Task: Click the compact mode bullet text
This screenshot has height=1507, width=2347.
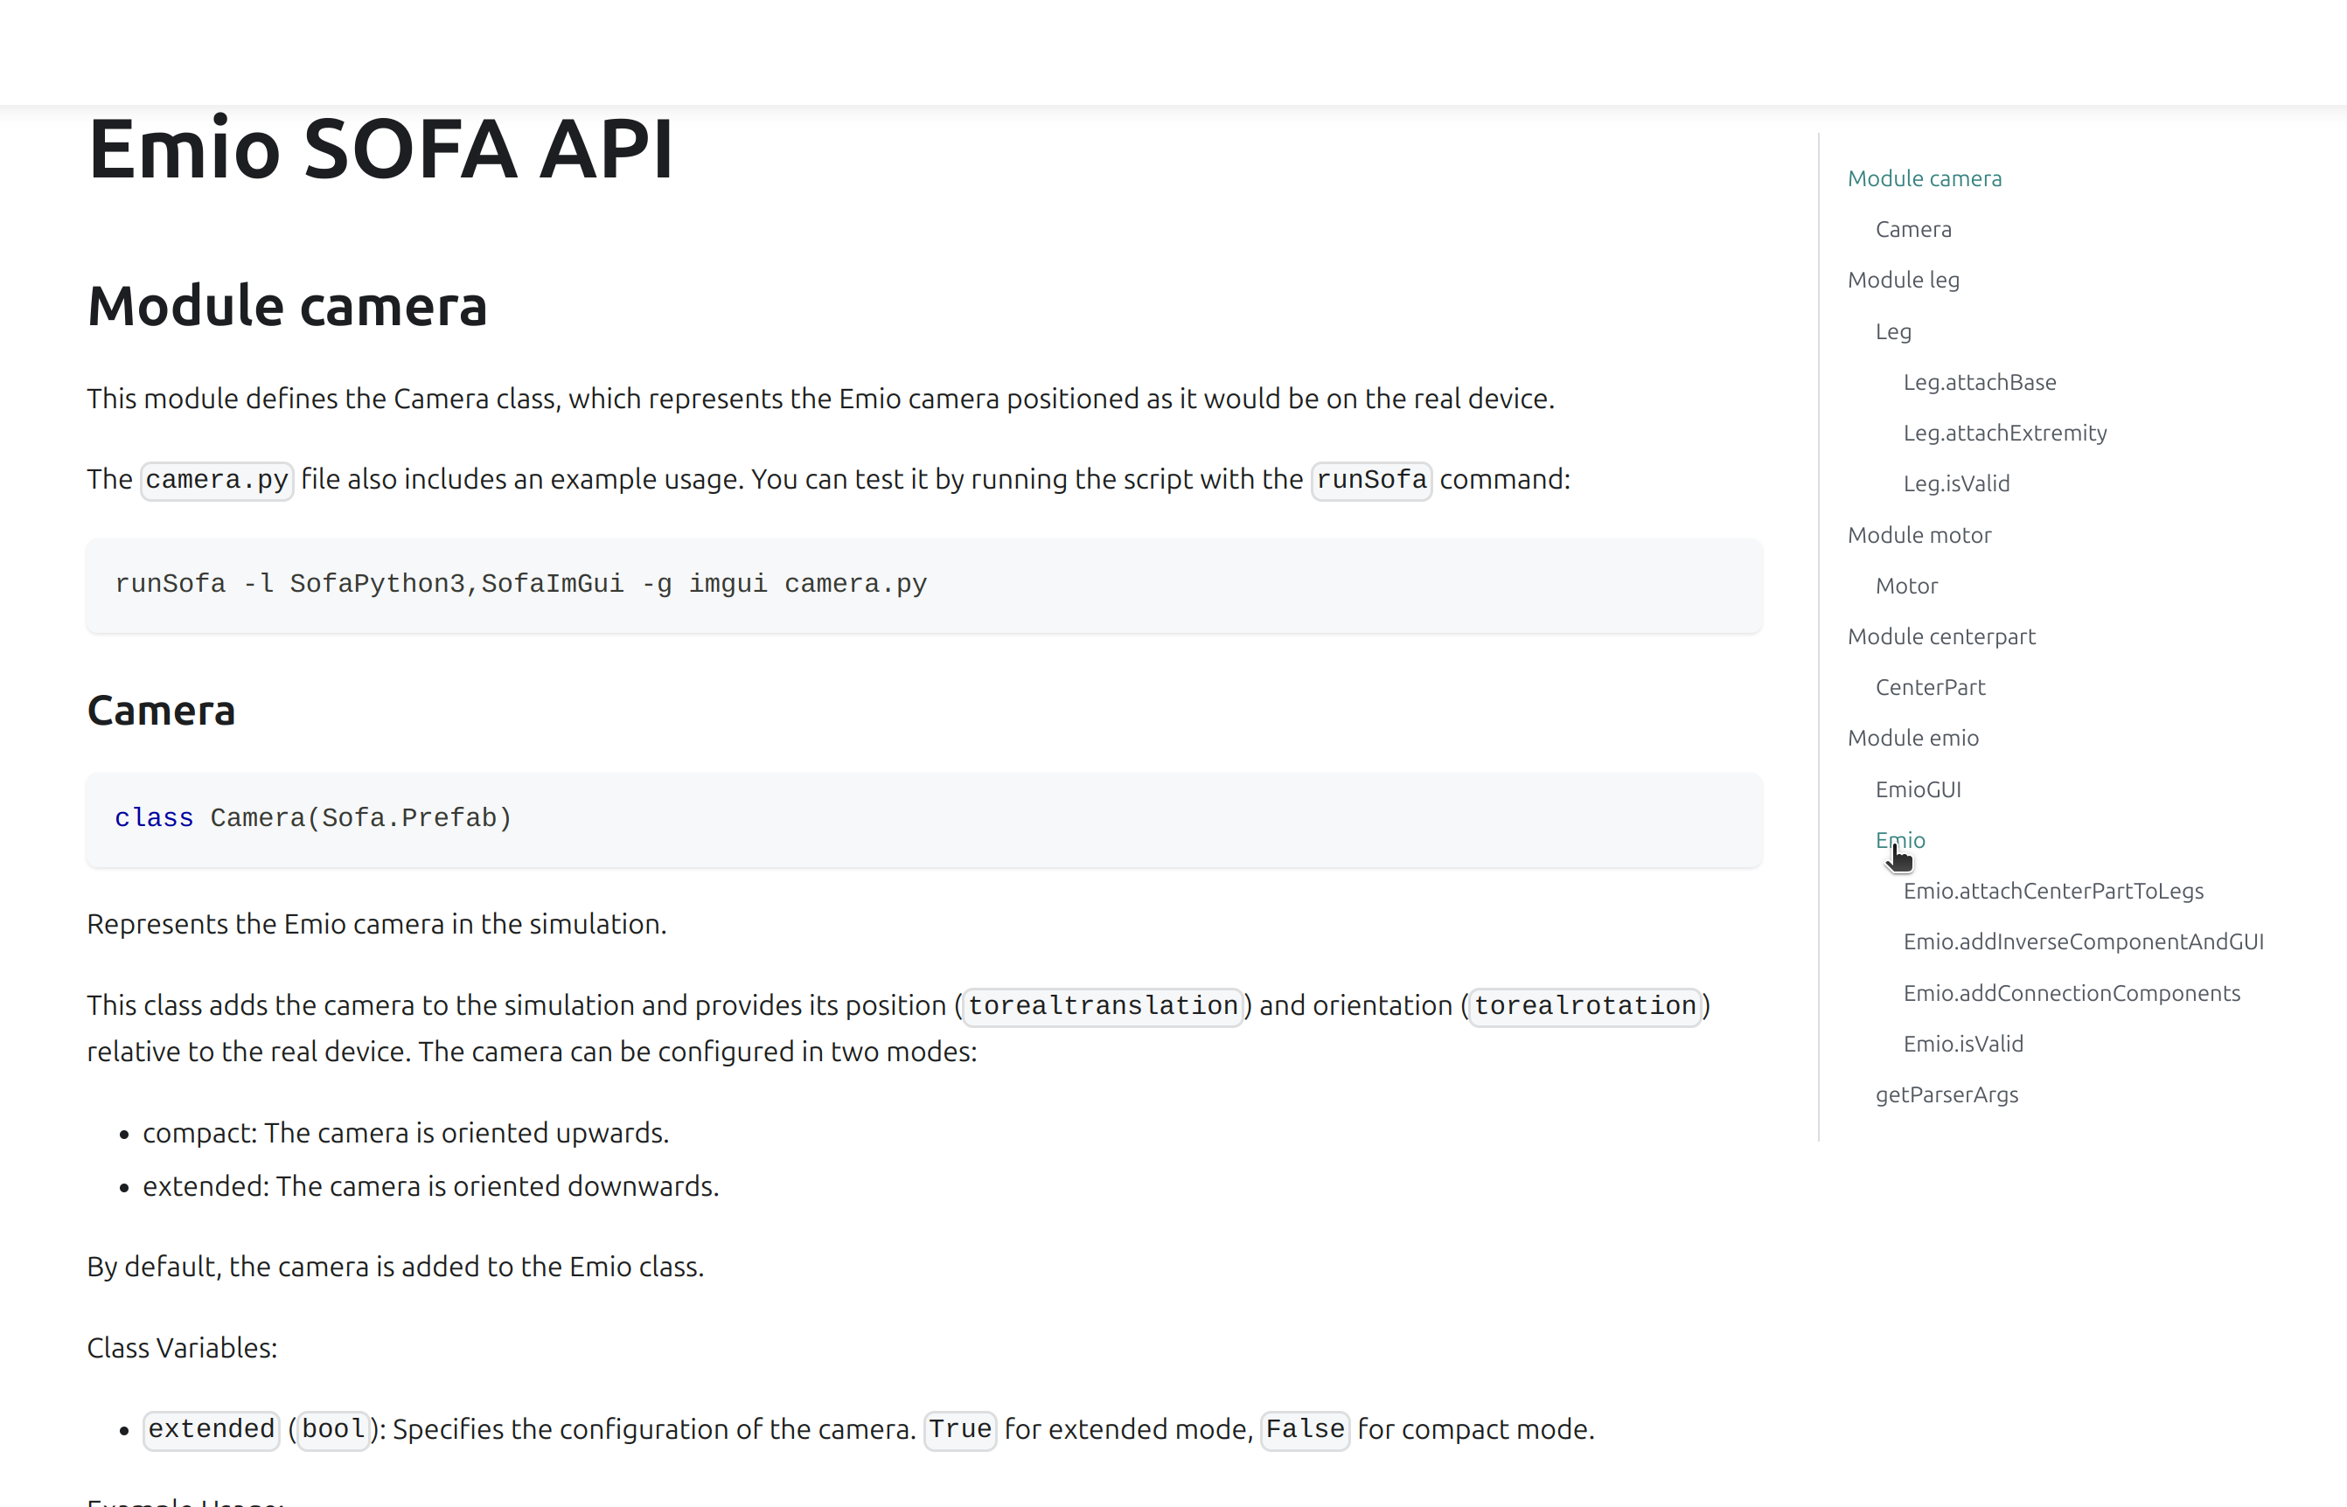Action: (405, 1133)
